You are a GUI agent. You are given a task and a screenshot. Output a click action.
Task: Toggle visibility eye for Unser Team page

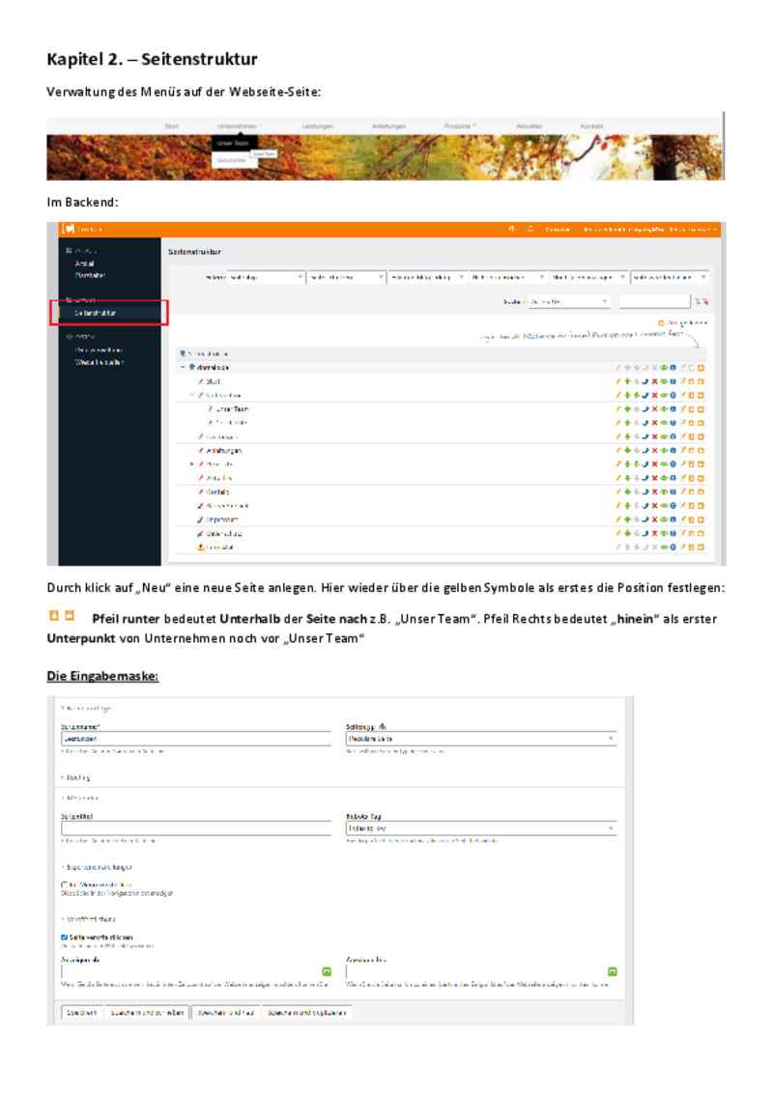(664, 409)
